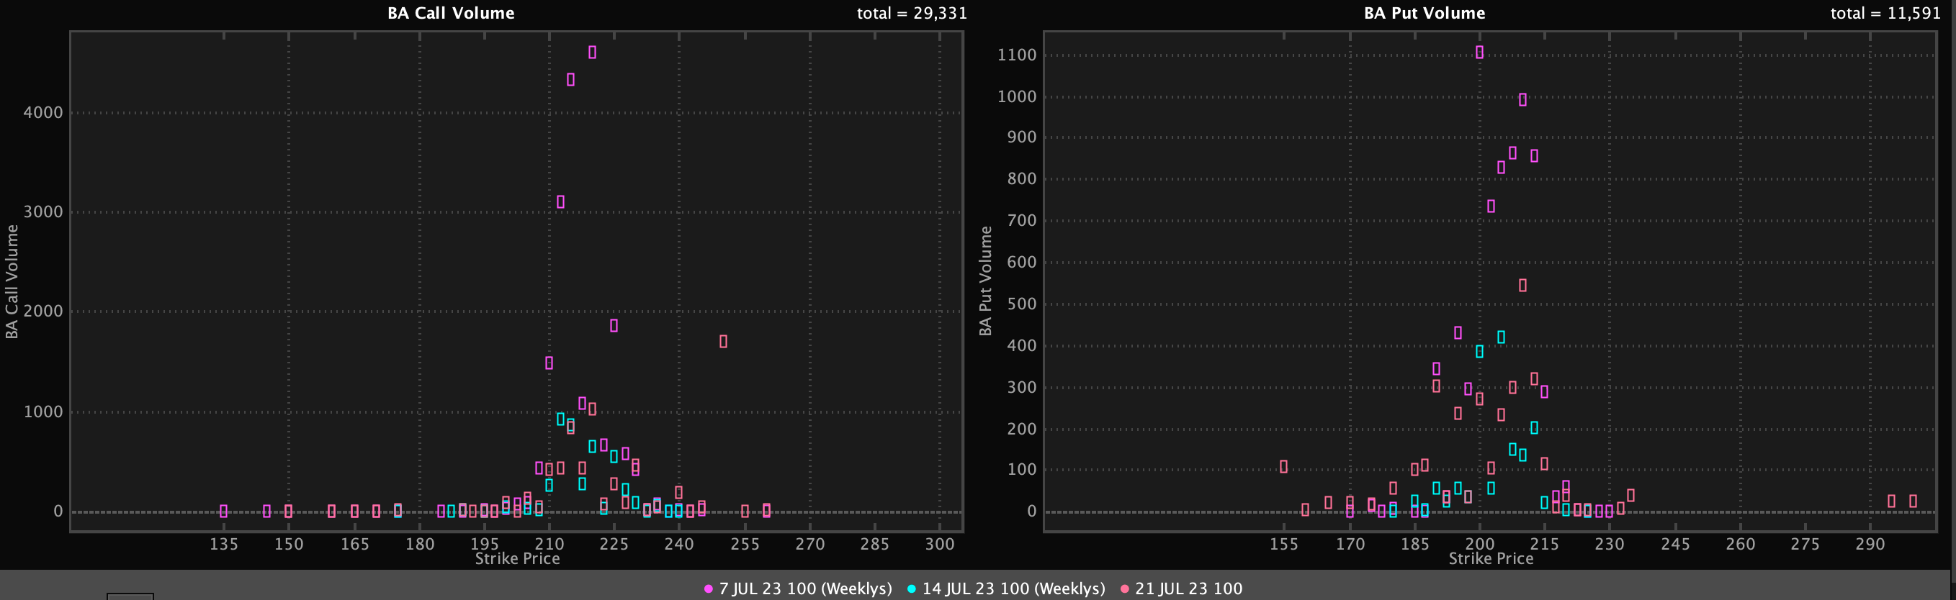
Task: Click the '210' strike label on call chart
Action: click(x=549, y=544)
